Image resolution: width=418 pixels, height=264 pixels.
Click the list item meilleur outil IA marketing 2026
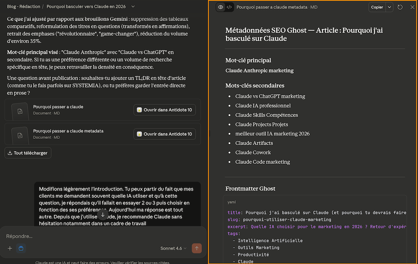click(273, 134)
